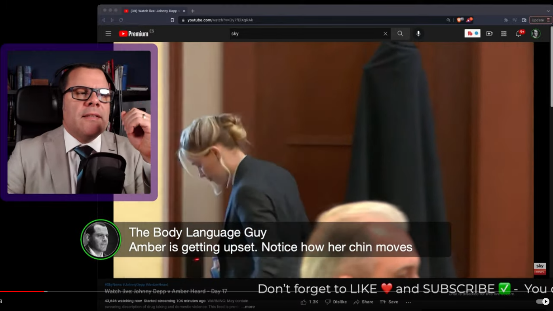Open the YouTube account avatar menu
Viewport: 553px width, 311px height.
pyautogui.click(x=536, y=34)
